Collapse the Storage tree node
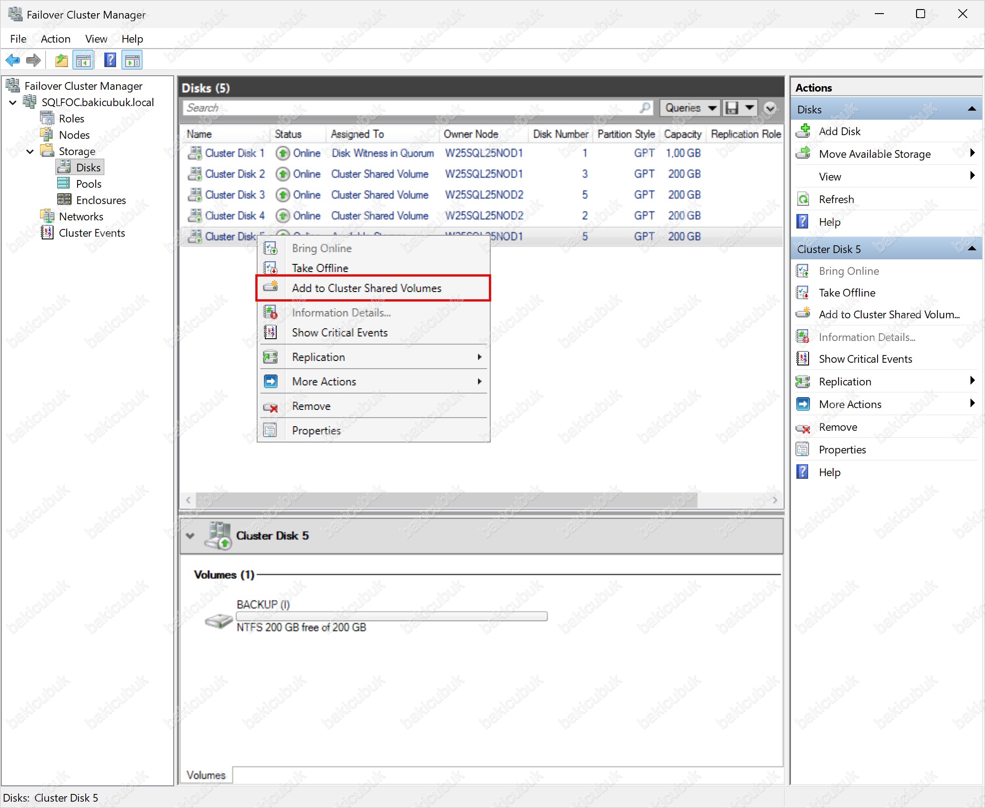Screen dimensions: 985x808 (x=30, y=151)
